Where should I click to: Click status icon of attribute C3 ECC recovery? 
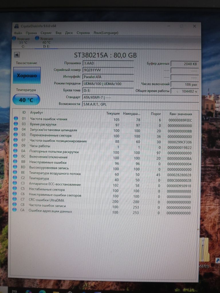coord(15,183)
